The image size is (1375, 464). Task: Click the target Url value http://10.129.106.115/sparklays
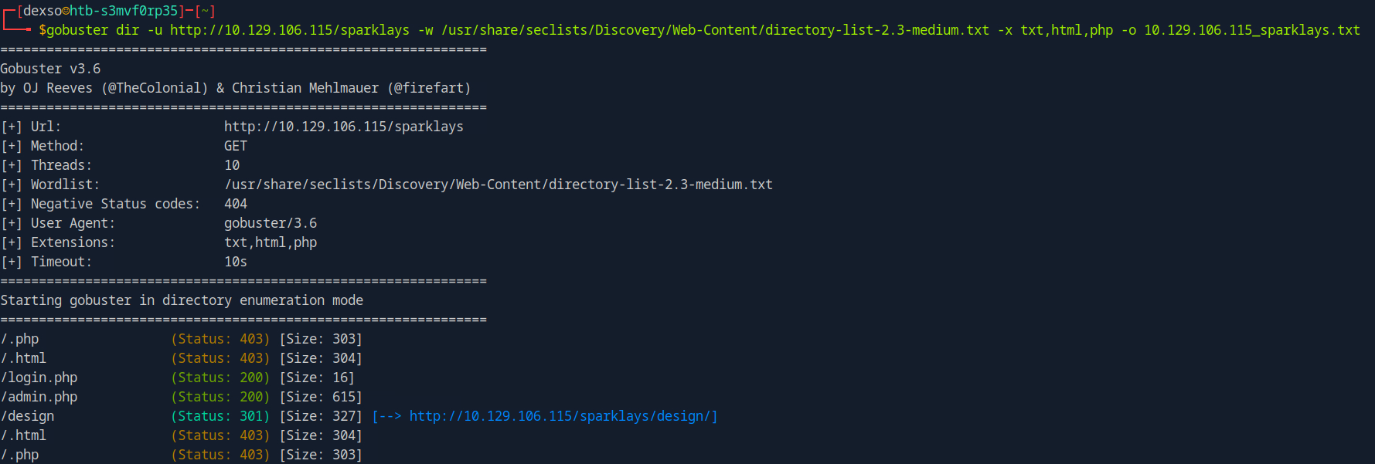point(344,127)
